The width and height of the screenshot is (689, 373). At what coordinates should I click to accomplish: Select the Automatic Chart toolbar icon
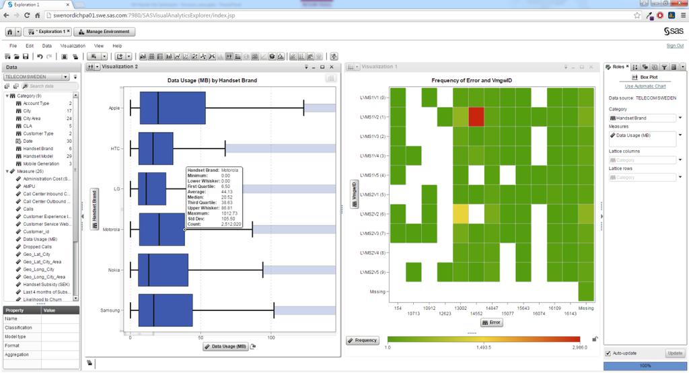coord(143,57)
